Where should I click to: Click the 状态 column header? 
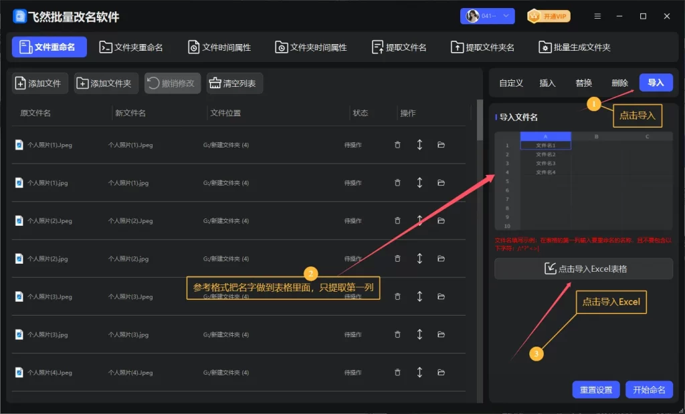pos(361,113)
